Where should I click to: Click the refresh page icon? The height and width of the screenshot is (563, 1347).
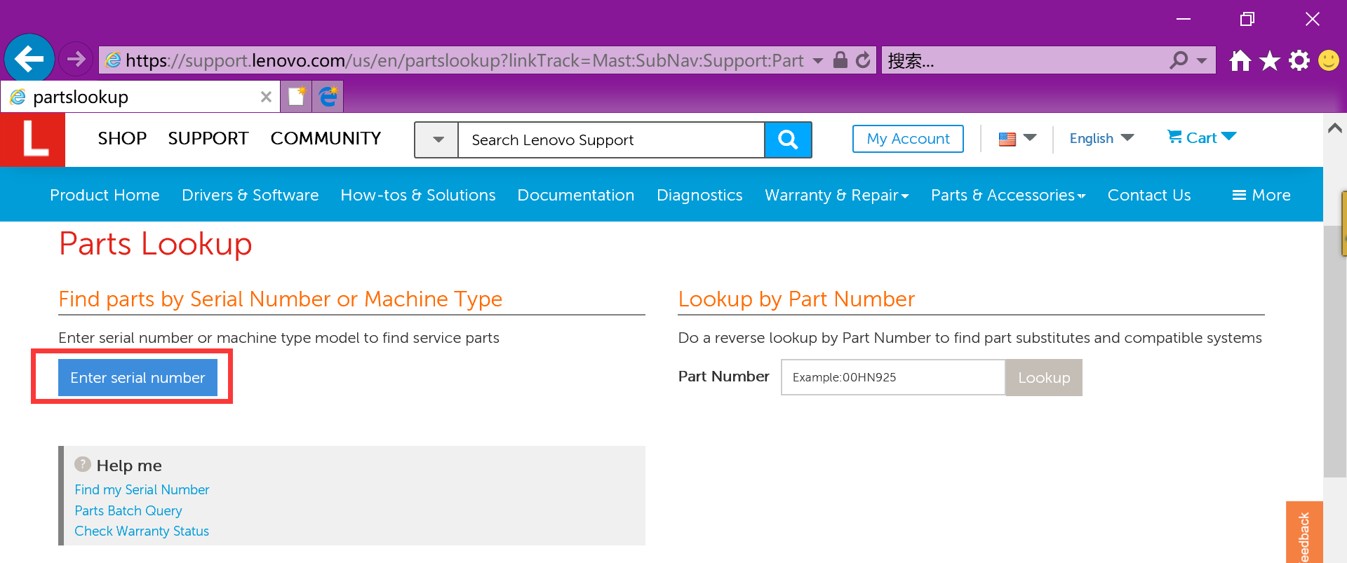click(864, 60)
